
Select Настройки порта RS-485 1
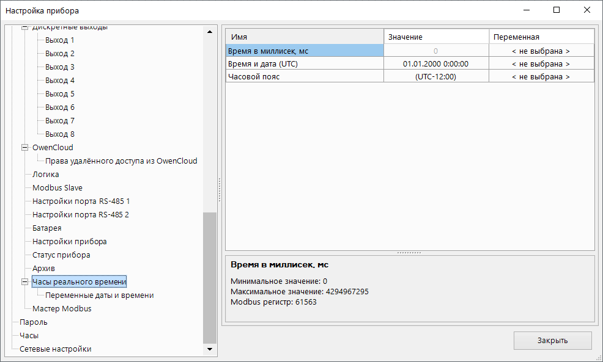(81, 201)
